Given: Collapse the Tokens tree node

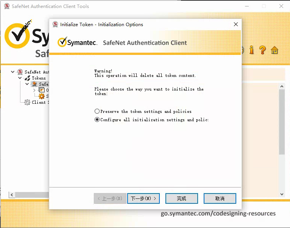Looking at the screenshot, I should (20, 78).
